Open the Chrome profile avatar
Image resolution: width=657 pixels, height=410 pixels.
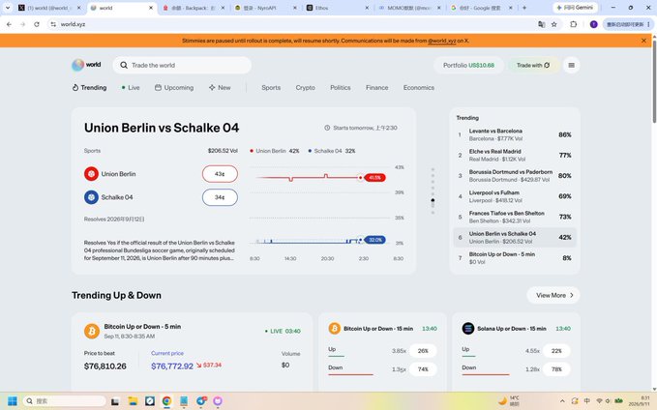pos(593,24)
